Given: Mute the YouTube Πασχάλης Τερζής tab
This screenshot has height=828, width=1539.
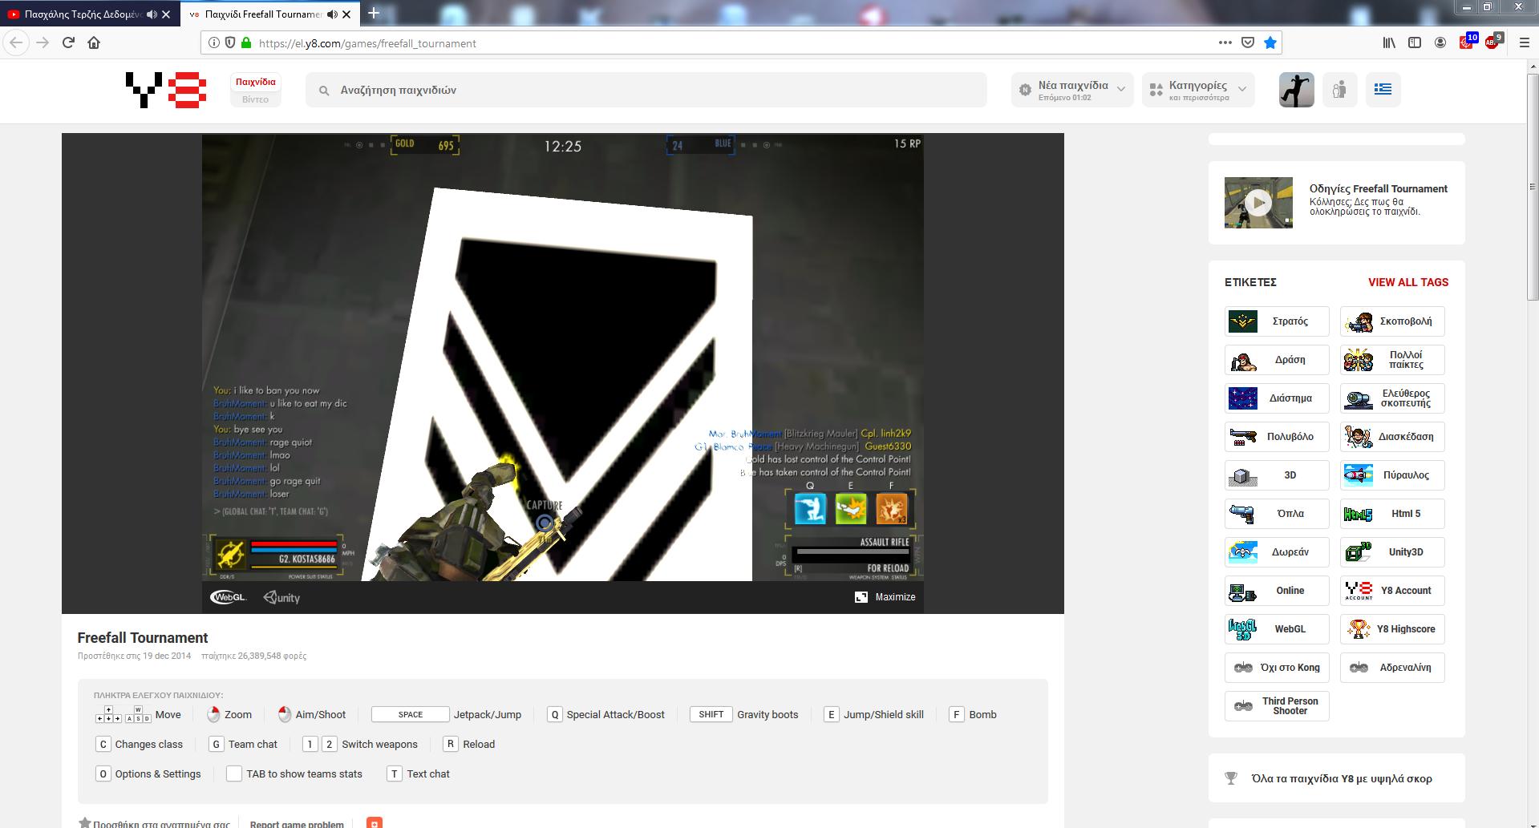Looking at the screenshot, I should click(x=152, y=14).
